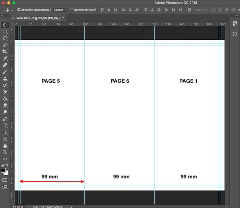Select the Healing Brush tool
The image size is (240, 208).
5,65
